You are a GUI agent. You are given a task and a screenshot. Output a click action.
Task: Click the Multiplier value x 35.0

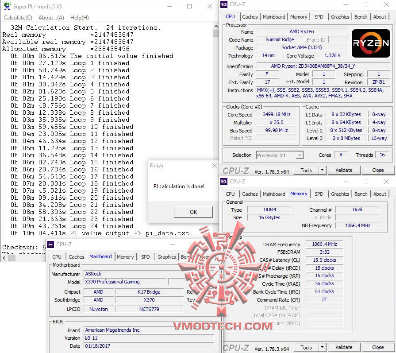tap(276, 122)
